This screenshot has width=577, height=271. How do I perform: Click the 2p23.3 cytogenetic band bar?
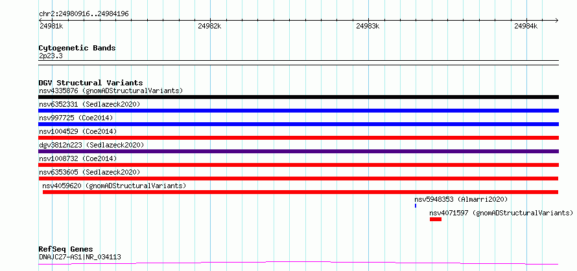coord(298,63)
